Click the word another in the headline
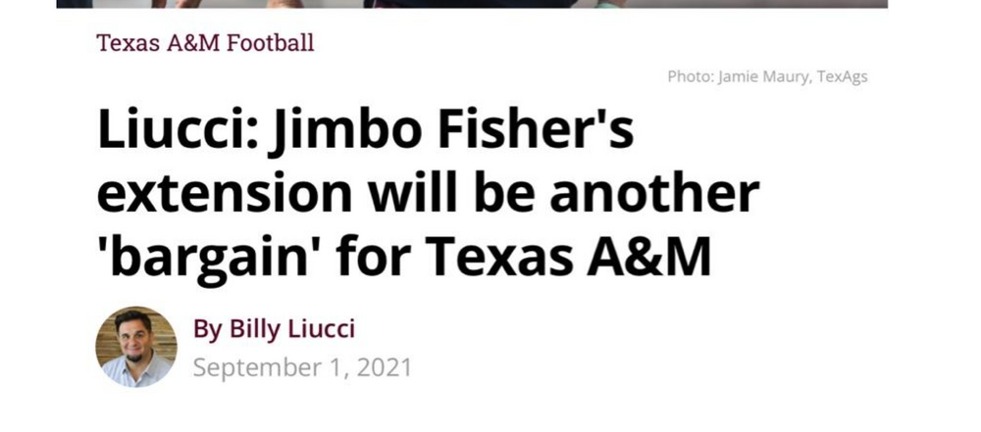Image resolution: width=981 pixels, height=432 pixels. (654, 193)
